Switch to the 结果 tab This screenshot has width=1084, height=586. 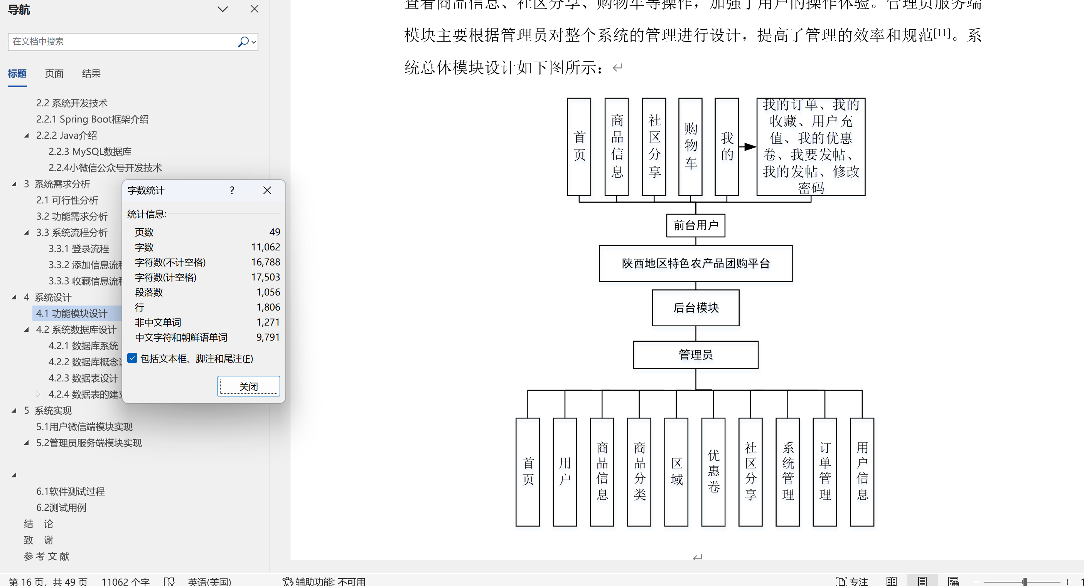click(91, 74)
